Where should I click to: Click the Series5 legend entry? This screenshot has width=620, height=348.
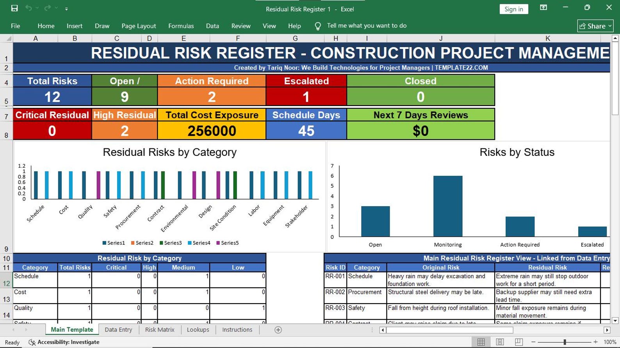(x=227, y=243)
